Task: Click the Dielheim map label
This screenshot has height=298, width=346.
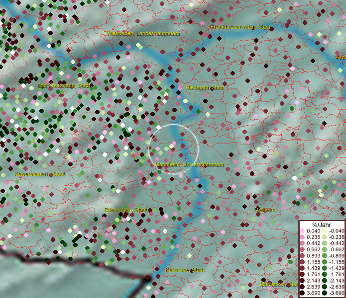Action: [x=265, y=210]
